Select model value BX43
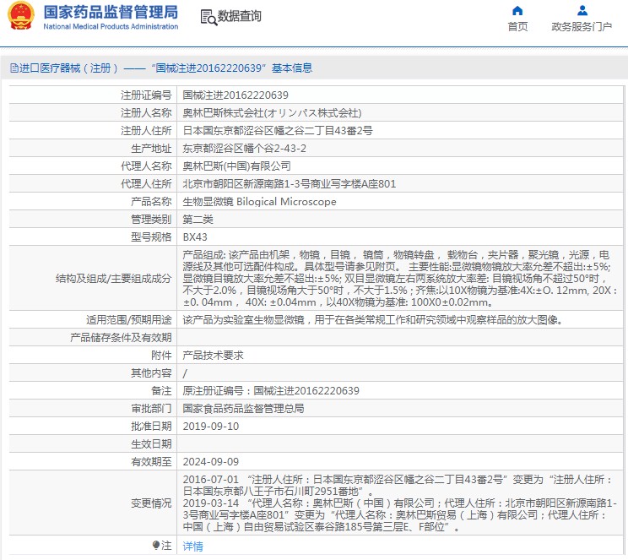 [x=195, y=237]
